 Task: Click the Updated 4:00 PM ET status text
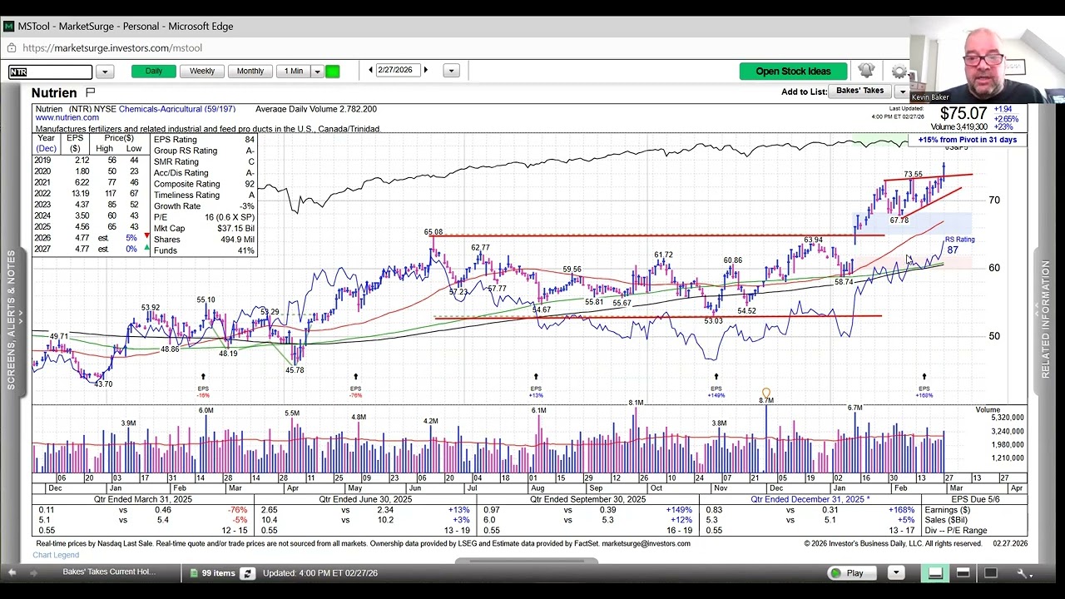tap(320, 572)
